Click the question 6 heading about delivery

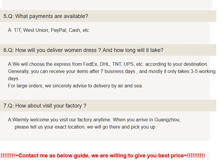pyautogui.click(x=83, y=50)
